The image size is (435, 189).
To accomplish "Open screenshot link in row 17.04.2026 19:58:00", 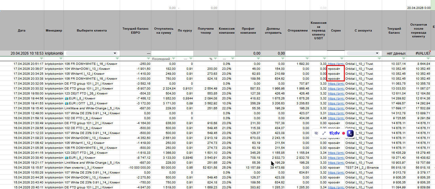I will (336, 93).
